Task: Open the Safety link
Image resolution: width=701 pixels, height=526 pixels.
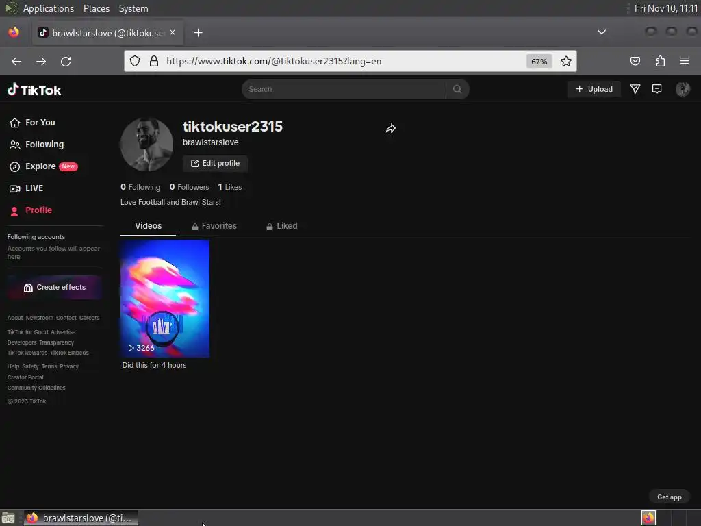Action: [30, 366]
